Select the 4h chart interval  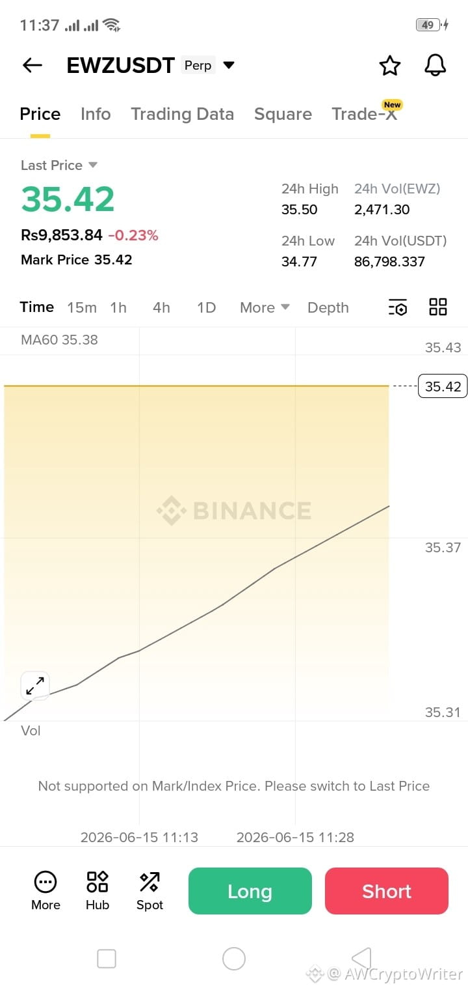[x=161, y=307]
